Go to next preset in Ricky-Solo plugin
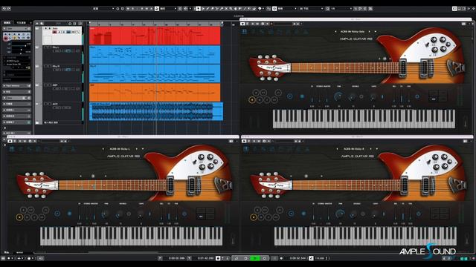 coord(370,31)
